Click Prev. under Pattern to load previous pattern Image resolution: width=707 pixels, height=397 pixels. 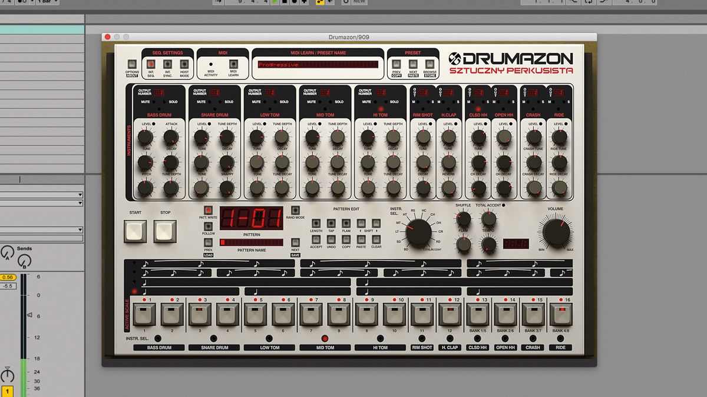point(208,243)
